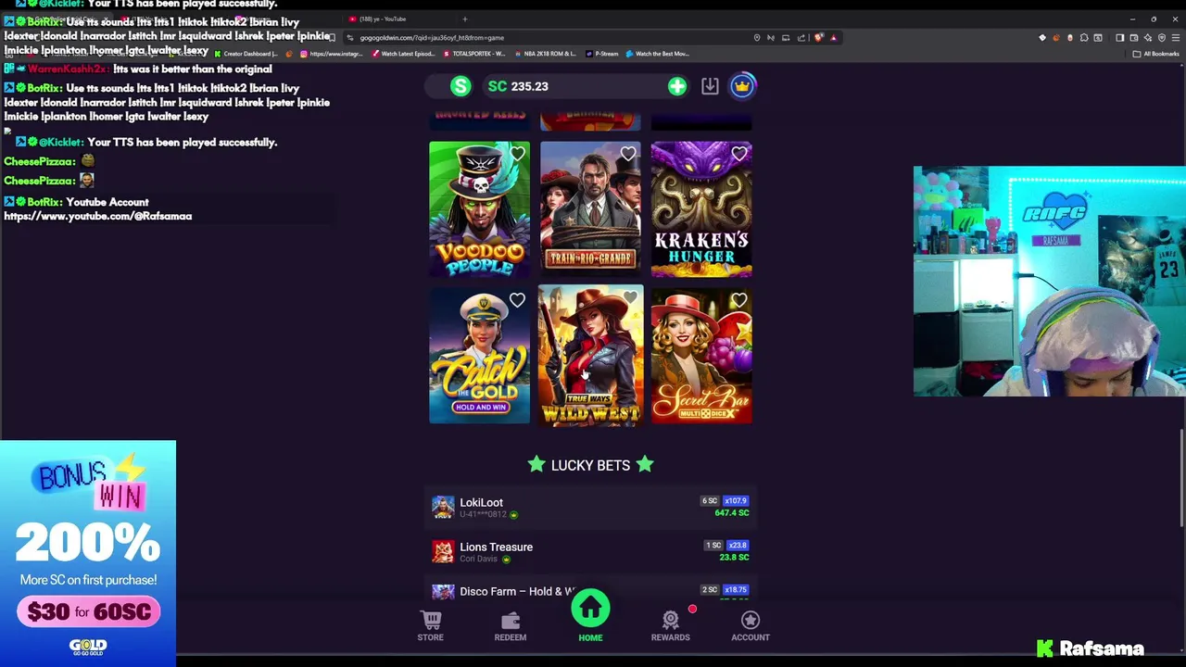Open the P-Stream bookmark

tap(602, 54)
